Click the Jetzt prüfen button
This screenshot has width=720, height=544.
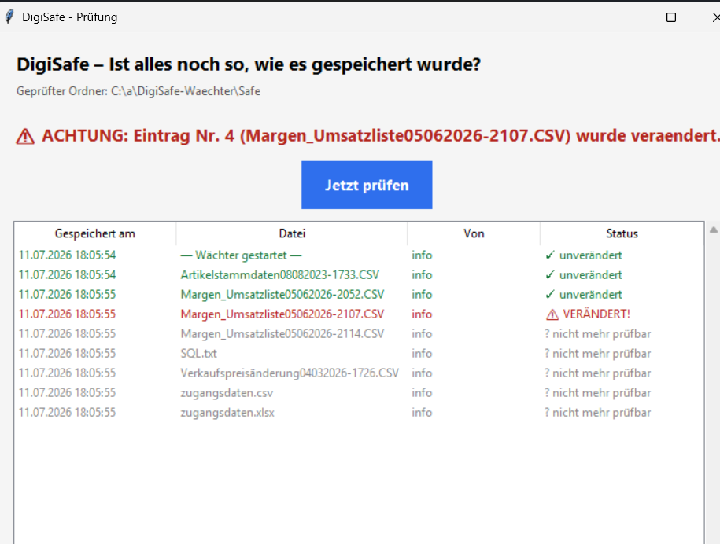coord(367,185)
